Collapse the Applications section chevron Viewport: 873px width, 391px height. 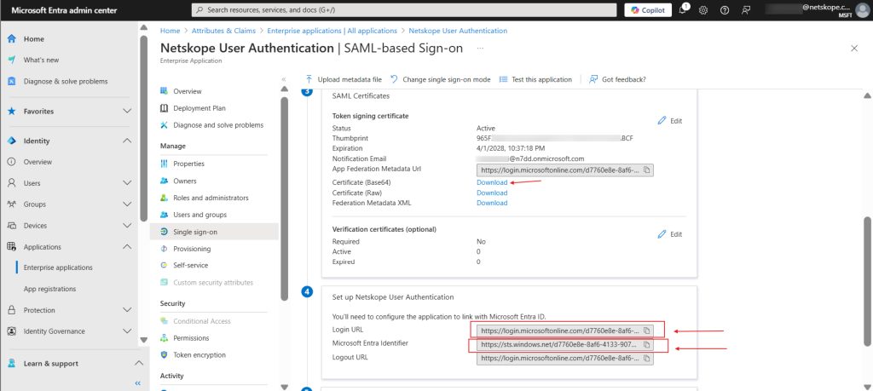[x=127, y=246]
